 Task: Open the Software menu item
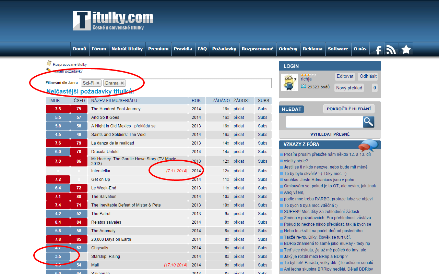pyautogui.click(x=338, y=49)
